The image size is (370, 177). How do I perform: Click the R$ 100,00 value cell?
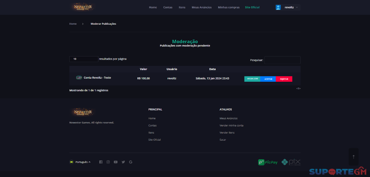pos(143,78)
